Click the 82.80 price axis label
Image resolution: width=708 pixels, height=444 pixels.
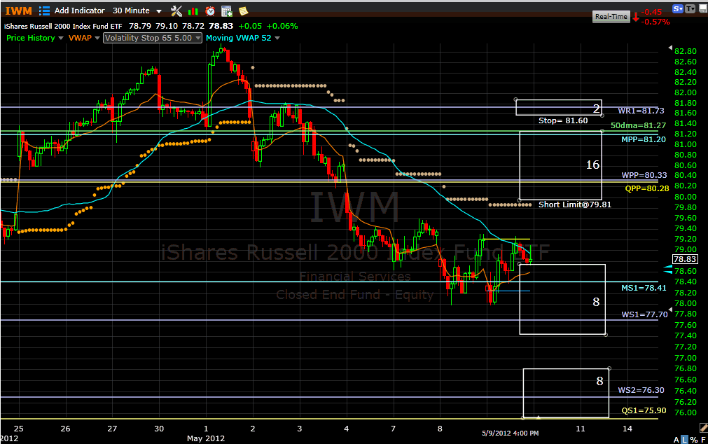[685, 51]
